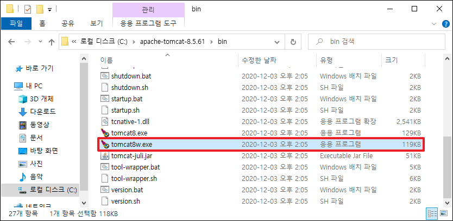Viewport: 453px width, 221px height.
Task: Click navigation pane scrollbar down arrow
Action: point(84,203)
